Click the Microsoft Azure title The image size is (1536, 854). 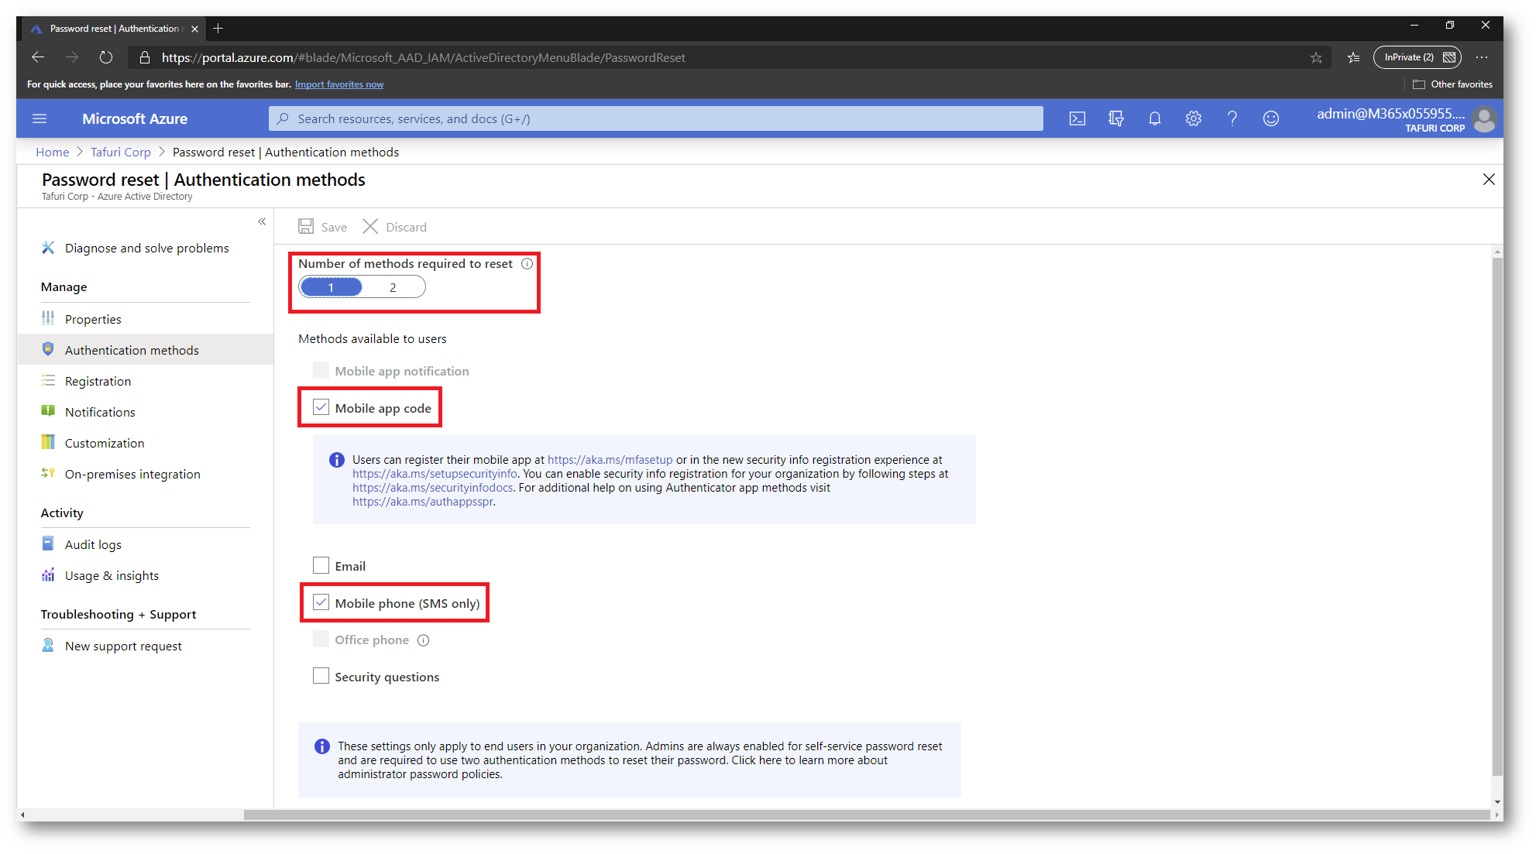coord(135,118)
